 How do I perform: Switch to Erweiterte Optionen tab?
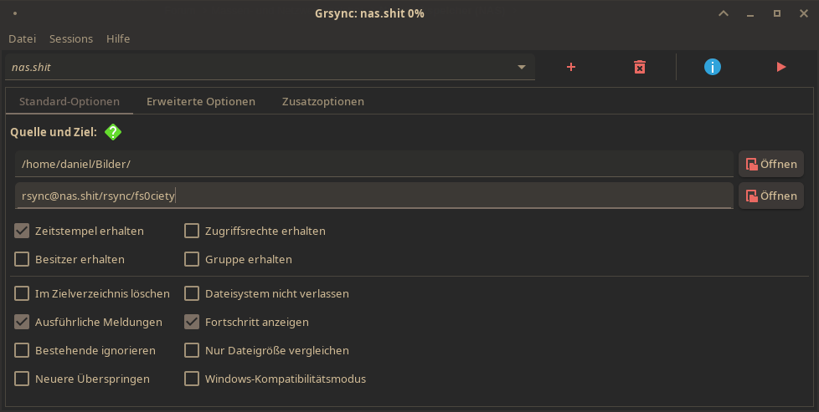click(x=201, y=101)
